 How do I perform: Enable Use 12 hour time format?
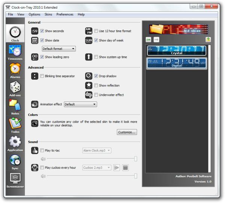(x=96, y=31)
